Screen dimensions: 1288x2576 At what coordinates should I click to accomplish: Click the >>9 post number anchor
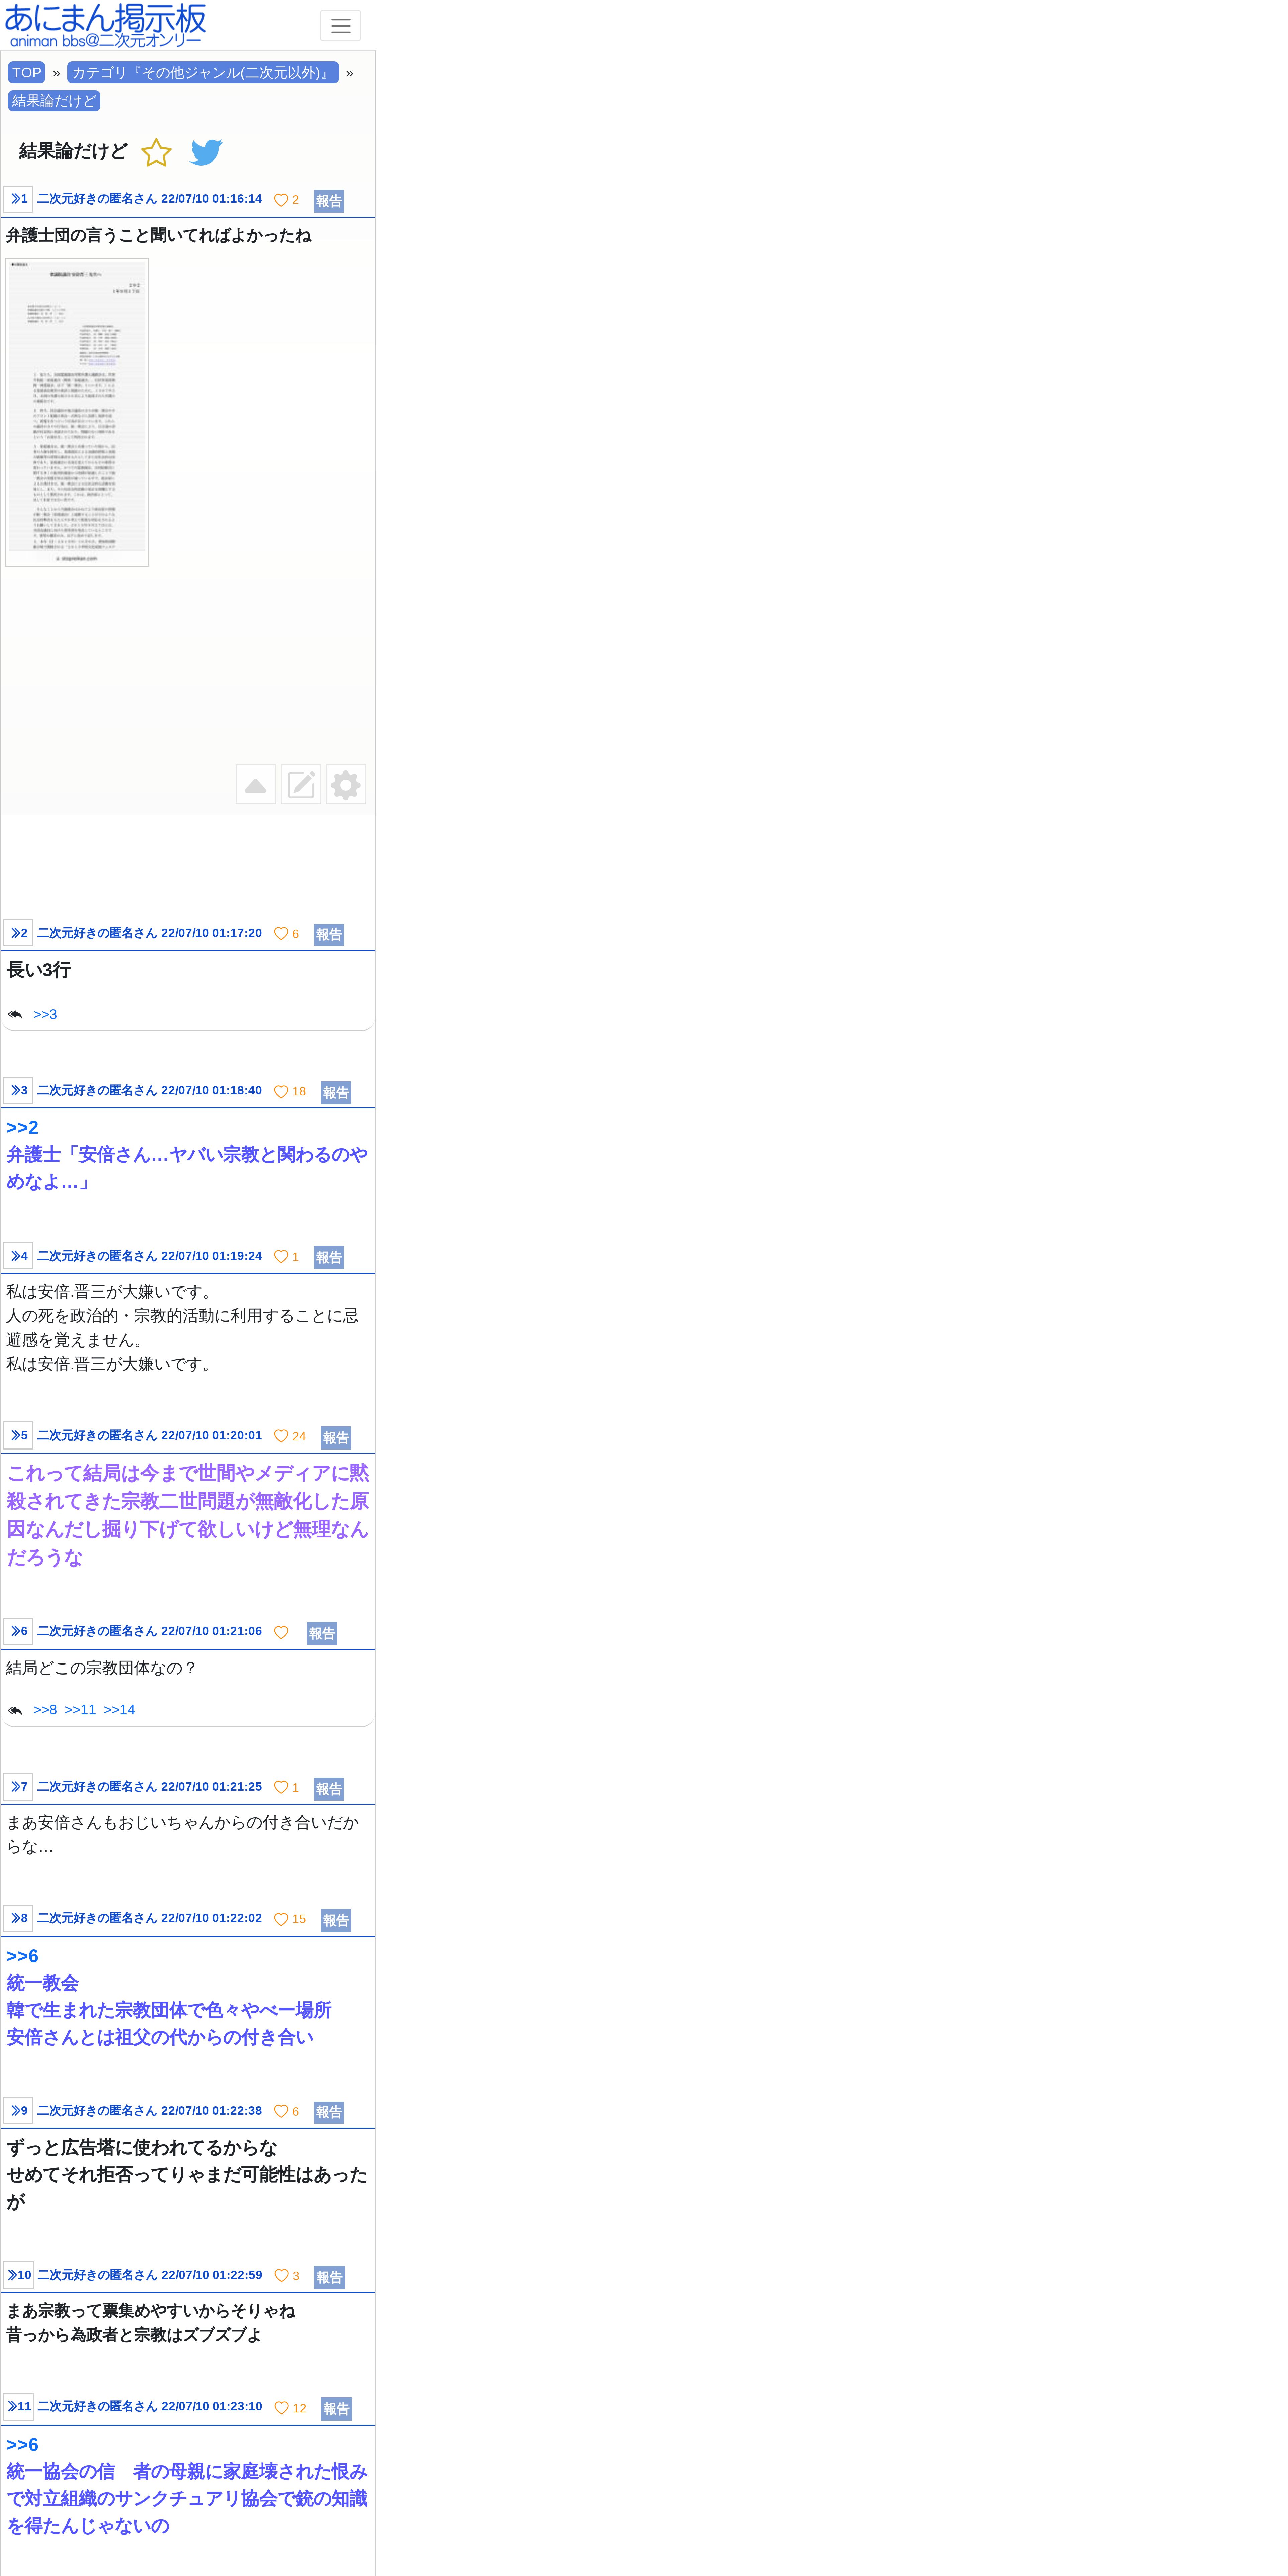coord(18,2111)
